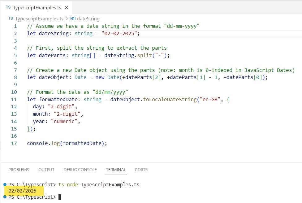This screenshot has height=203, width=302.
Task: Click line number 8 in gutter
Action: (x=15, y=77)
